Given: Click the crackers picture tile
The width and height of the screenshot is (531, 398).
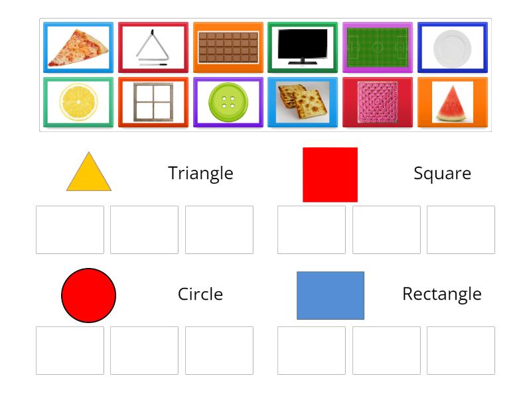Looking at the screenshot, I should pos(303,101).
